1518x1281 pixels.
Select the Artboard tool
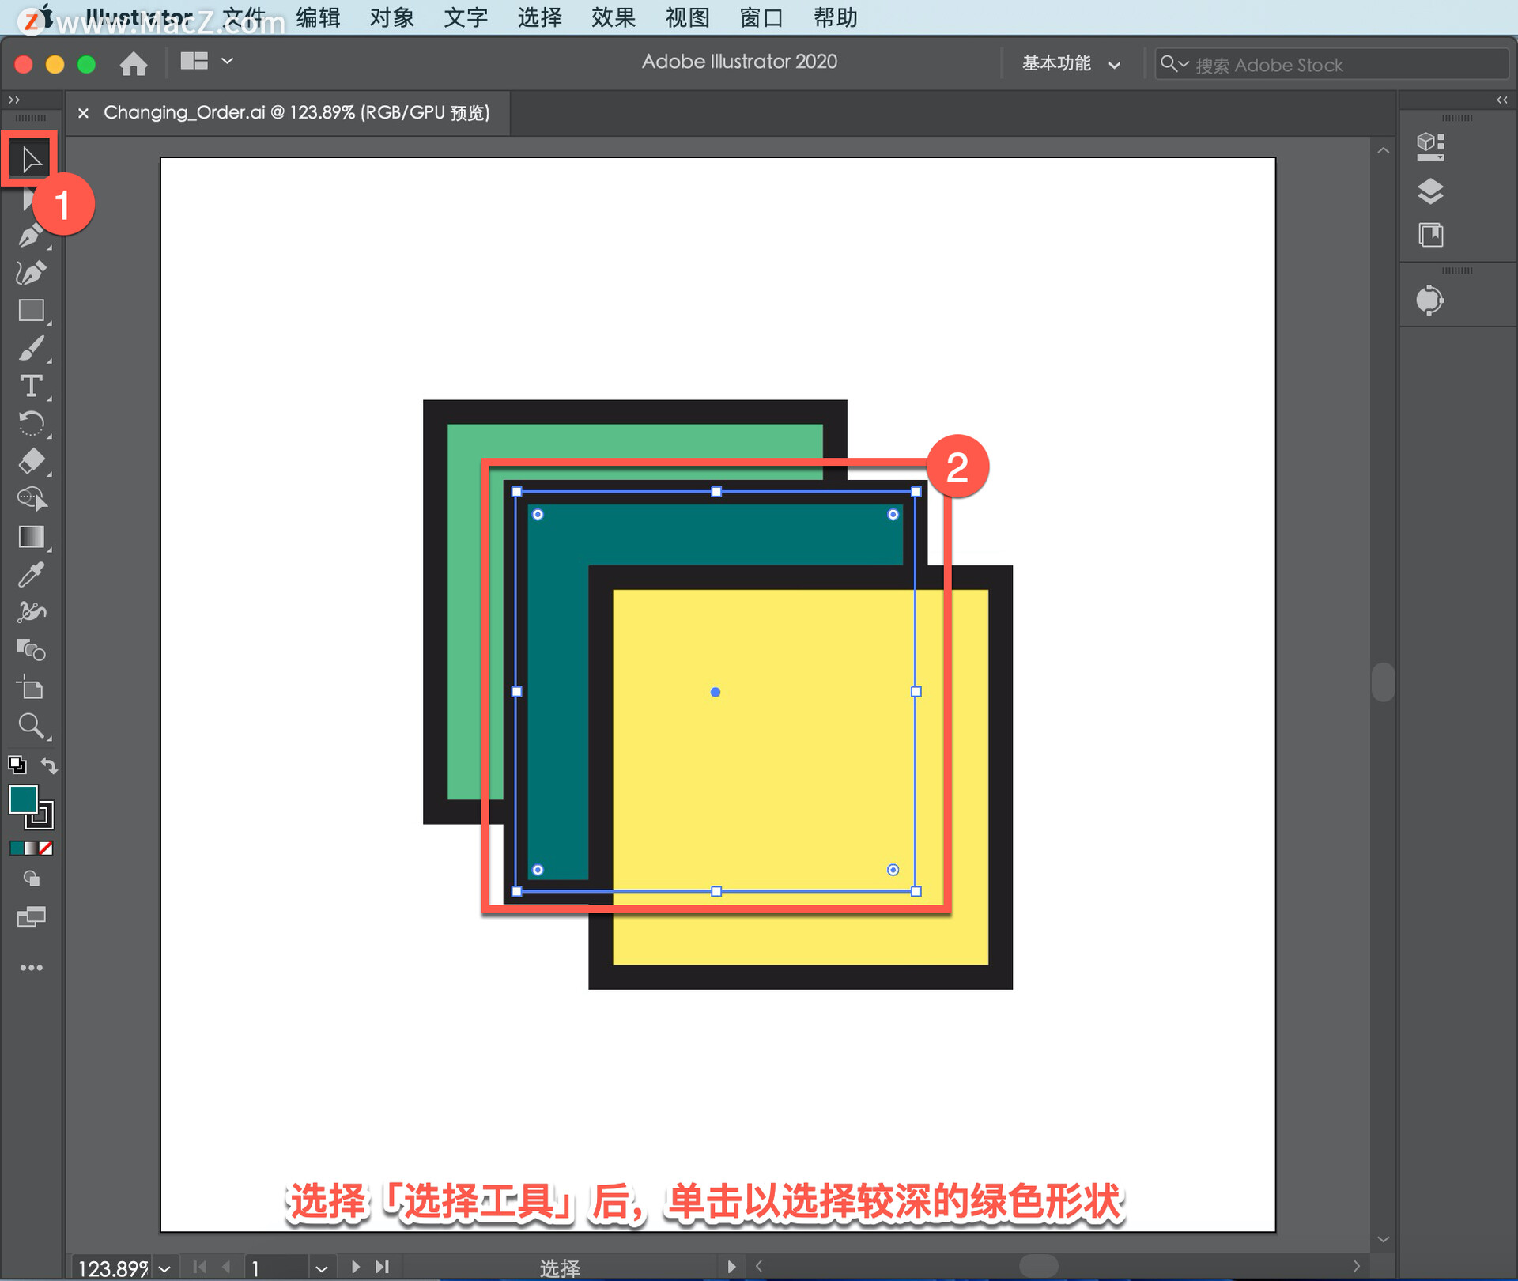pyautogui.click(x=31, y=688)
